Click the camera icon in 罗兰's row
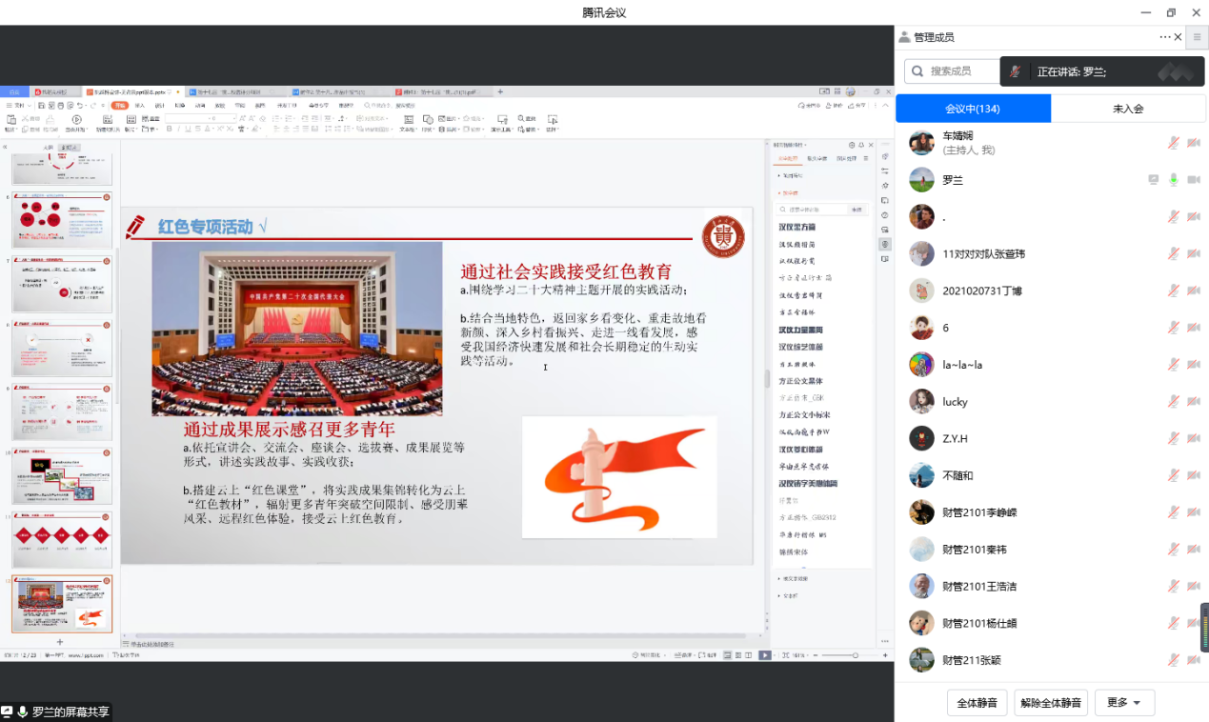 click(1193, 180)
